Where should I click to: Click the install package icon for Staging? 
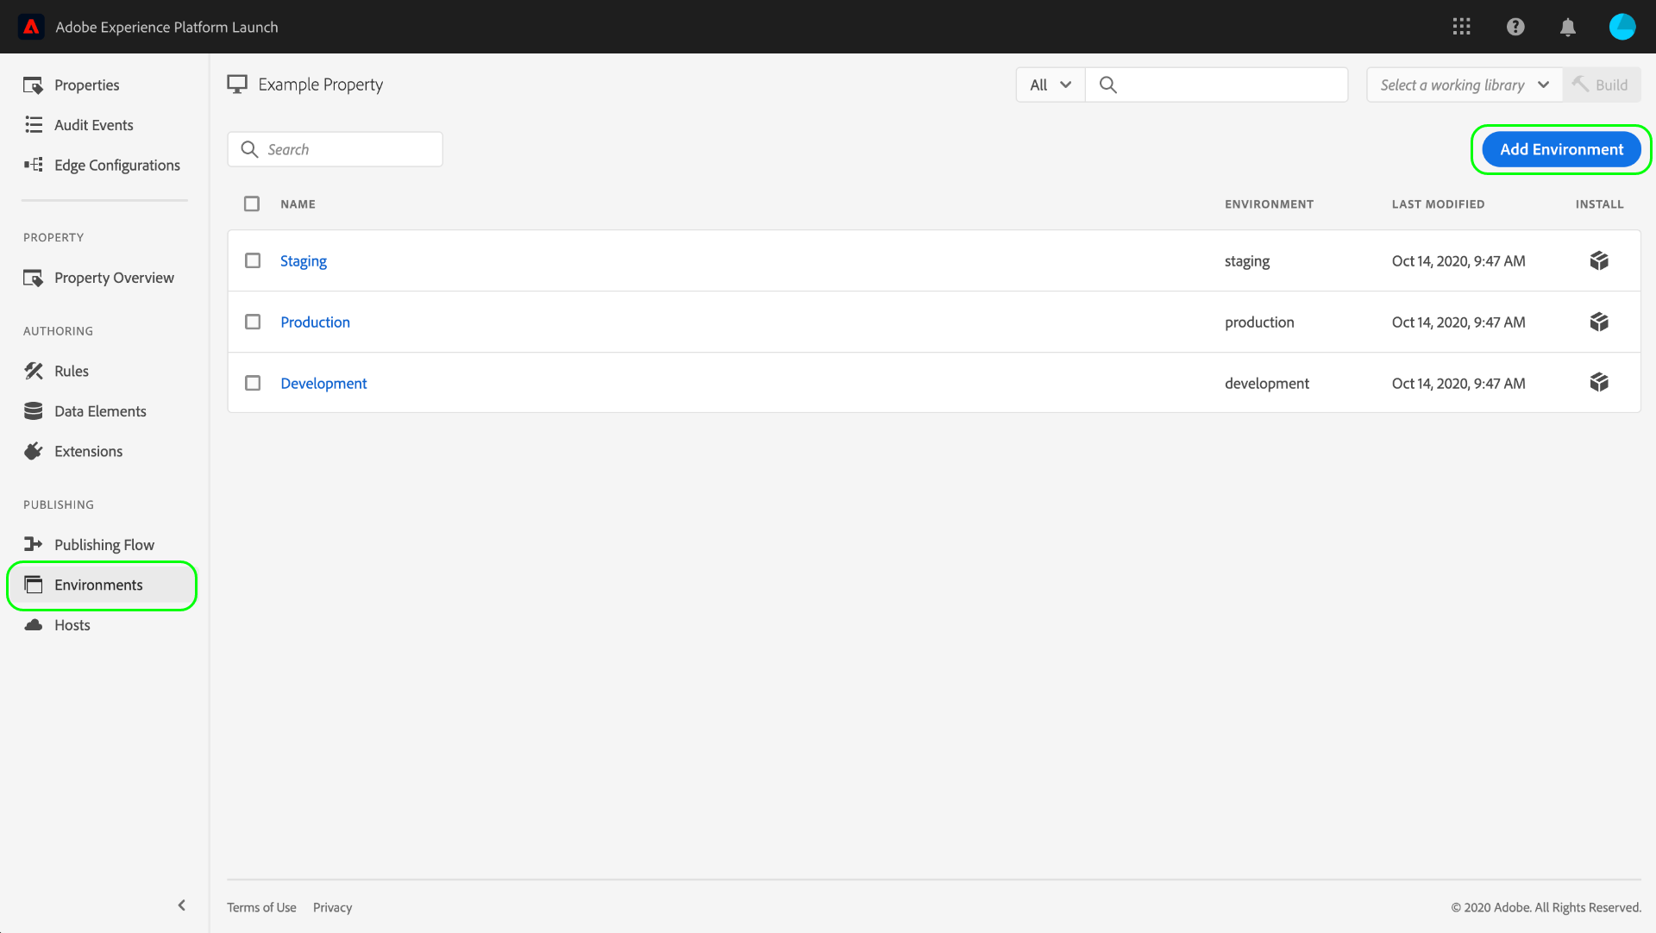pyautogui.click(x=1599, y=260)
